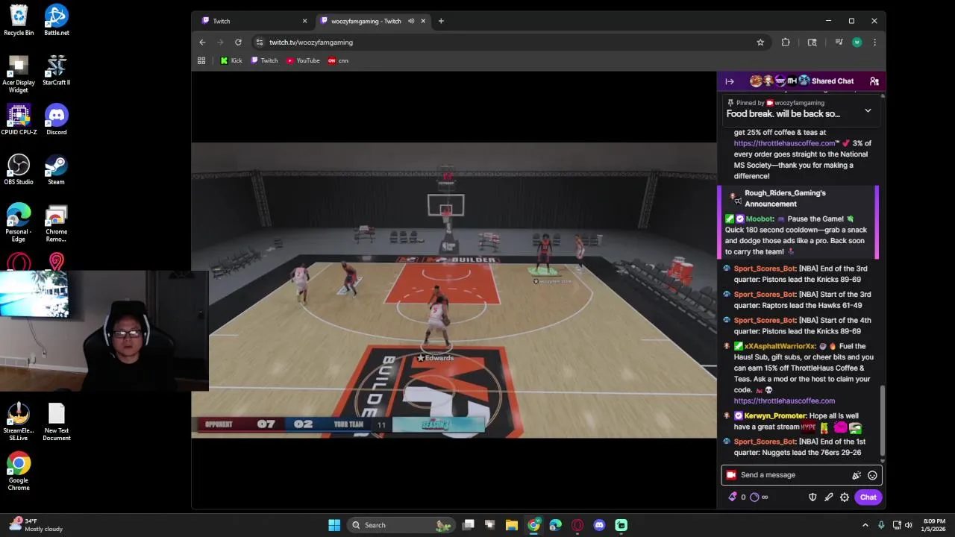This screenshot has height=537, width=955.
Task: Open the chat community users list icon
Action: [874, 81]
